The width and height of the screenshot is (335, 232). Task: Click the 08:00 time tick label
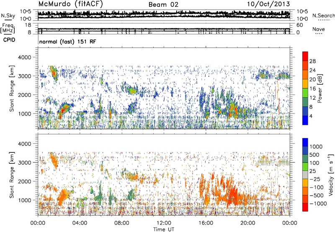(122, 223)
